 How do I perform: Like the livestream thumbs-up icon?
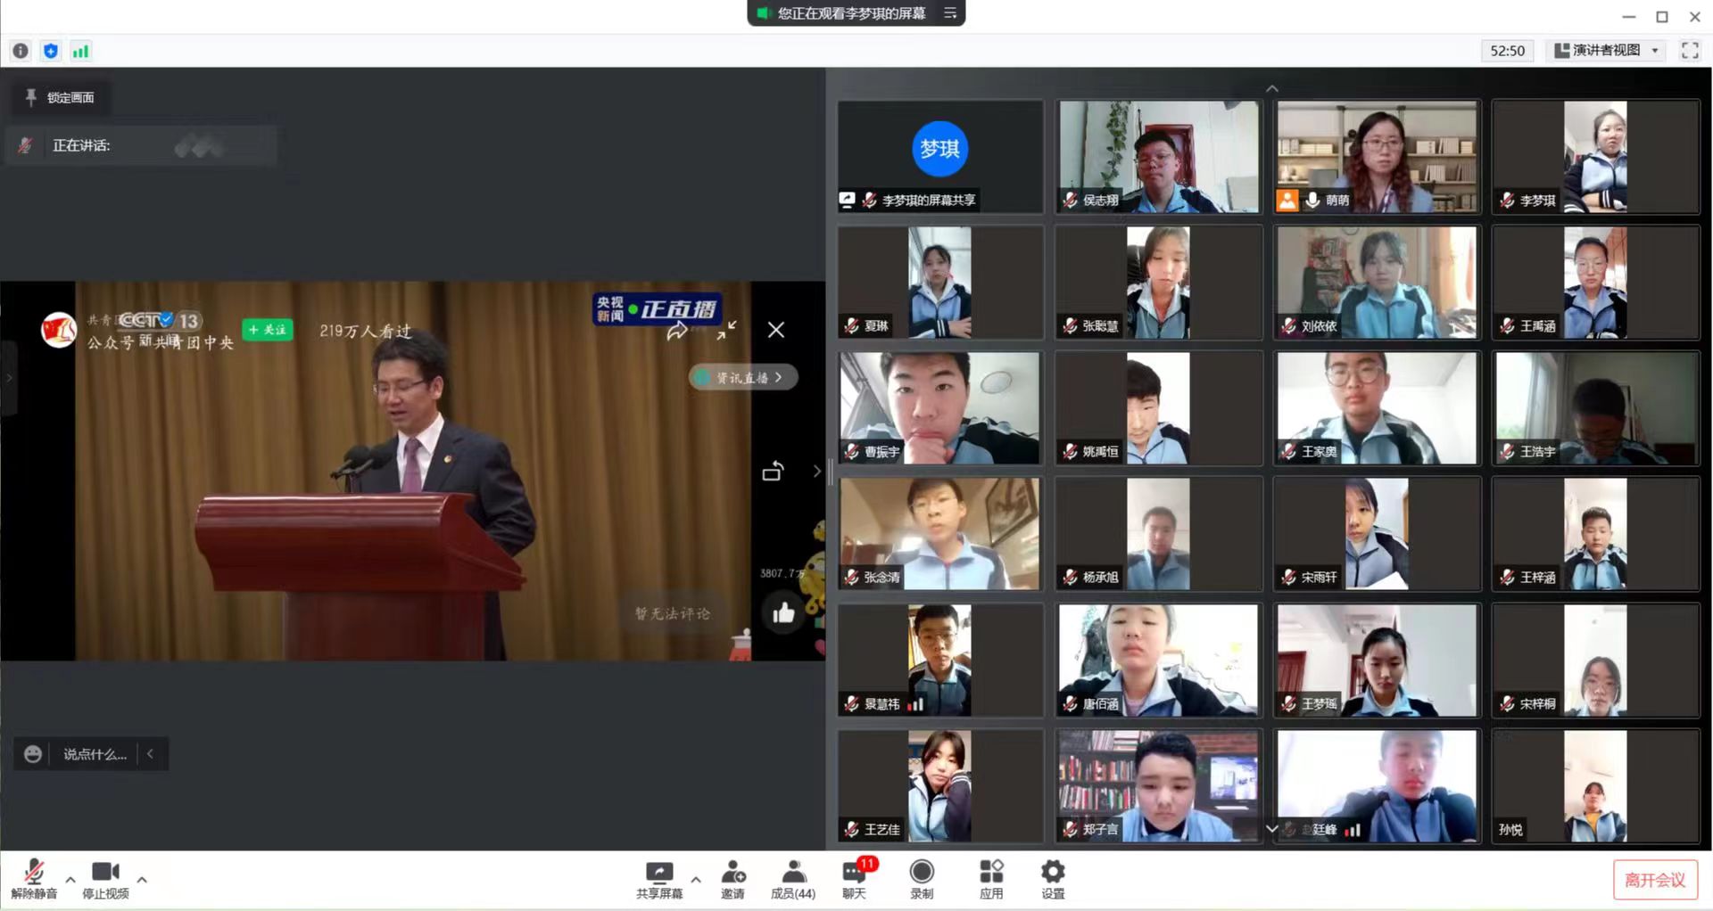(783, 613)
